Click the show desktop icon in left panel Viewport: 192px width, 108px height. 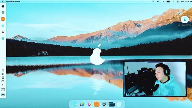coord(3,95)
